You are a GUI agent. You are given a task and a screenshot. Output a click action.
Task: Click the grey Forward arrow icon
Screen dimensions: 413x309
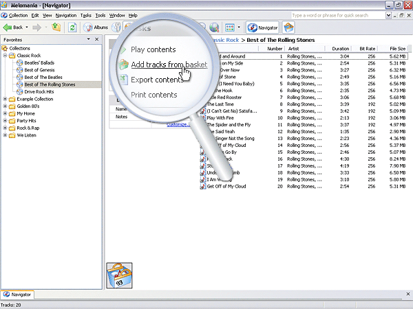(x=37, y=27)
